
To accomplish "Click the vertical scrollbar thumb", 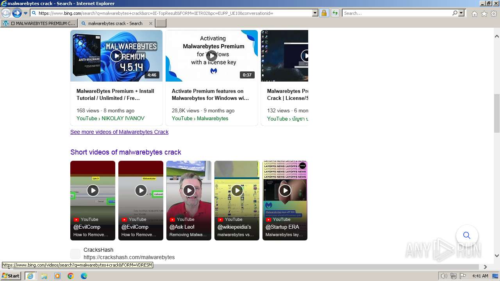I will tap(497, 113).
